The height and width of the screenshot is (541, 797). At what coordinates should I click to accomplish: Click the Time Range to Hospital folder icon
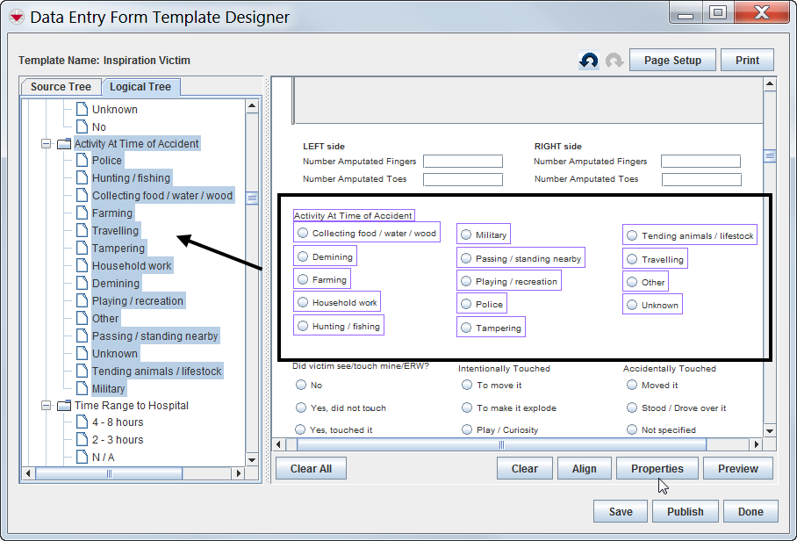pyautogui.click(x=64, y=406)
